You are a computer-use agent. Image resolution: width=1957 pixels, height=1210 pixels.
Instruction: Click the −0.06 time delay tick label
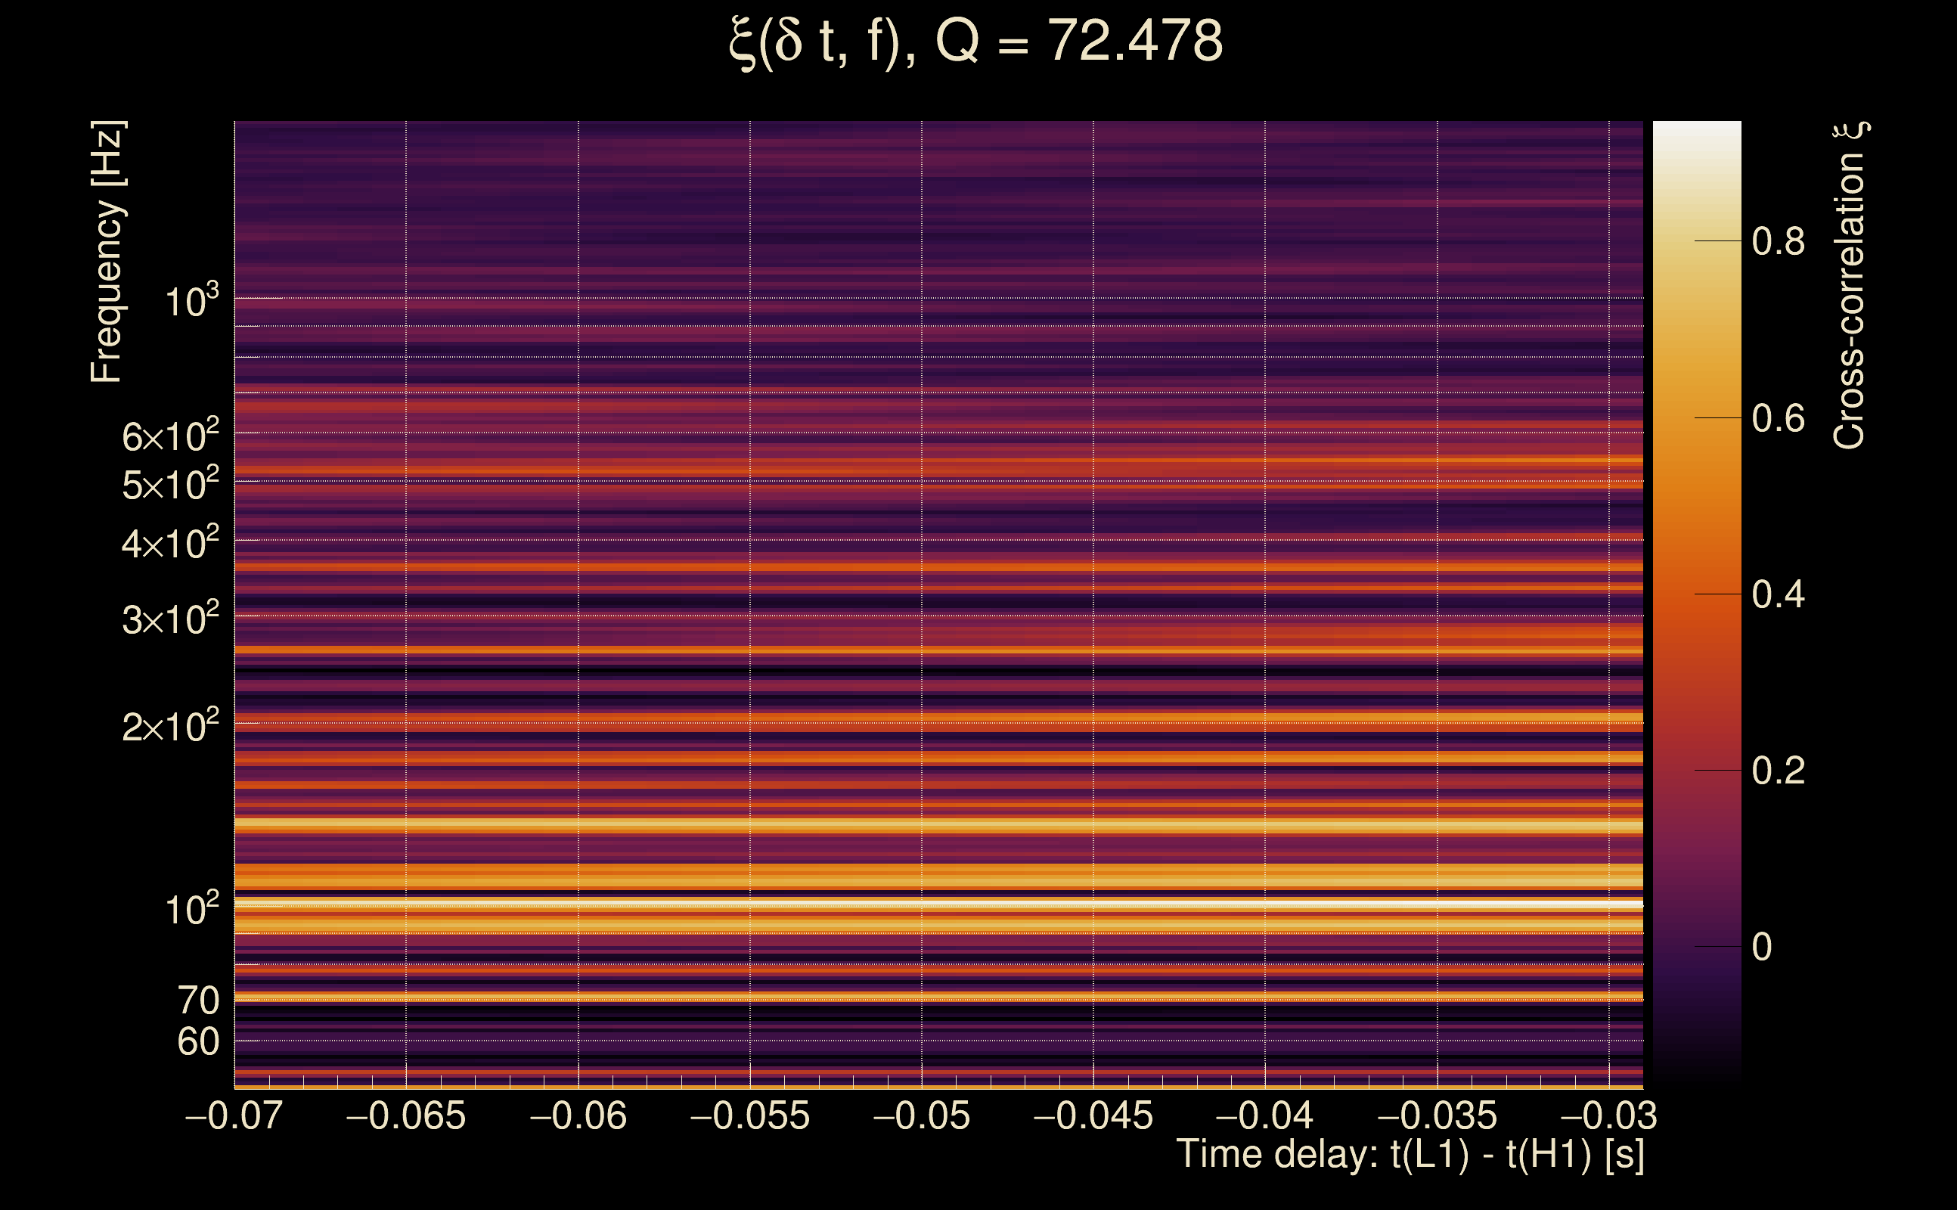578,1115
